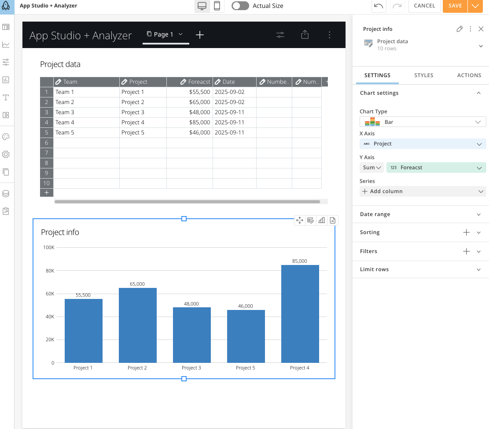Click the table's horizontal scrollbar
Screen dimensions: 489x429
(187, 201)
